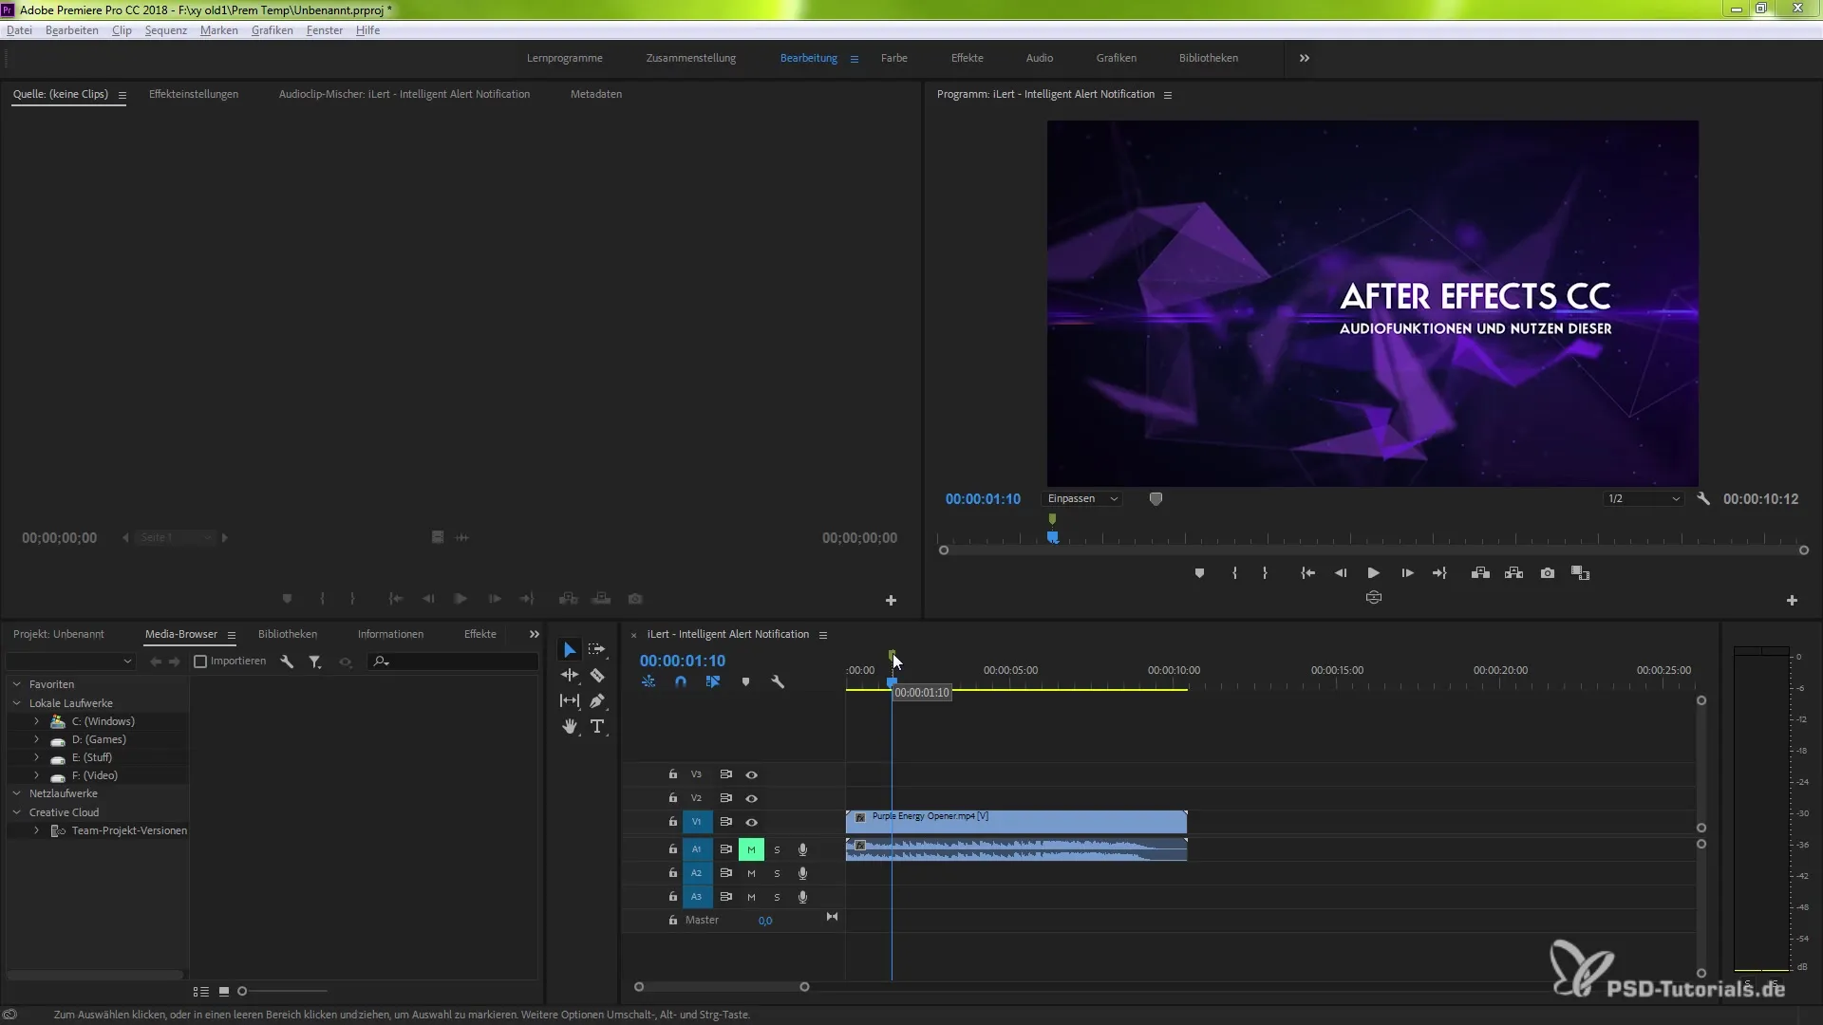Open the Sequenz menu
The width and height of the screenshot is (1823, 1025).
click(x=166, y=30)
